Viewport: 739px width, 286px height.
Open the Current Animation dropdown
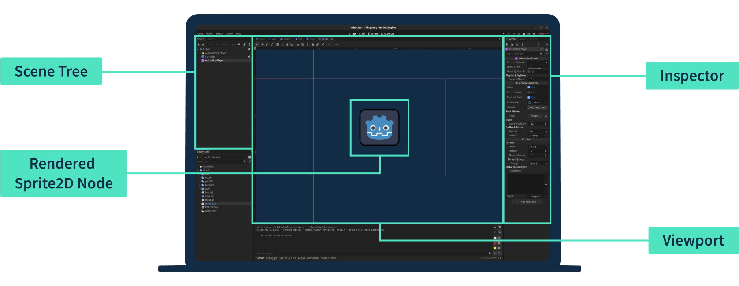point(538,62)
